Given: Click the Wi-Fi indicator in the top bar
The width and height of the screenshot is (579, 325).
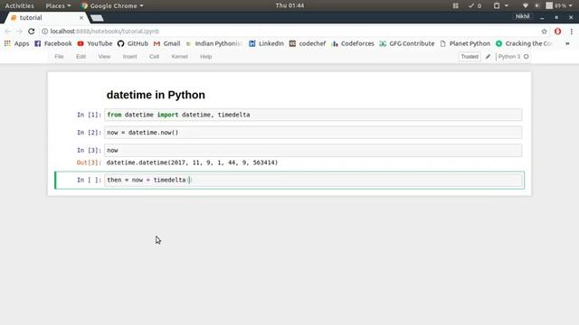Looking at the screenshot, I should tap(525, 5).
